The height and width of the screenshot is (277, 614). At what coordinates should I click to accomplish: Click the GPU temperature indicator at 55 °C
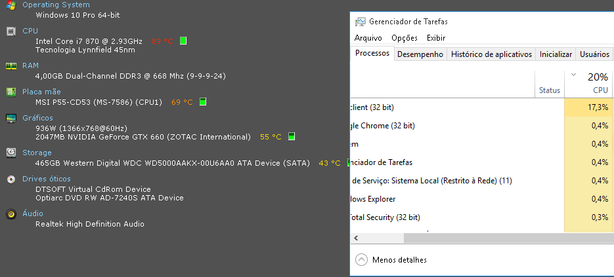pyautogui.click(x=292, y=136)
